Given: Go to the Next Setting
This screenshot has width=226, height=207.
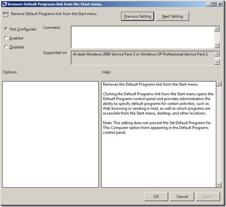Looking at the screenshot, I should 172,16.
